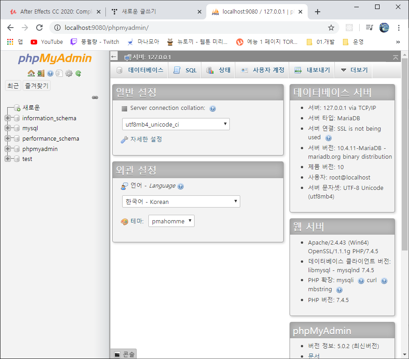
Task: Click help icon after SSL is not being used
Action: pyautogui.click(x=328, y=137)
